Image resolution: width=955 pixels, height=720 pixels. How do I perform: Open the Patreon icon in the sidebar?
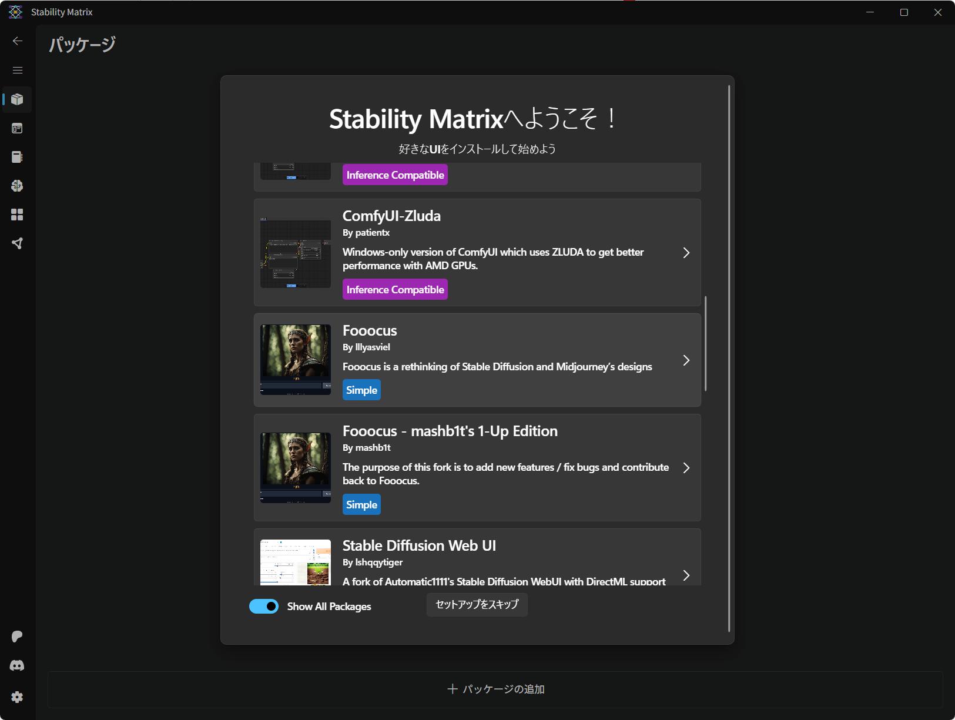click(x=17, y=637)
